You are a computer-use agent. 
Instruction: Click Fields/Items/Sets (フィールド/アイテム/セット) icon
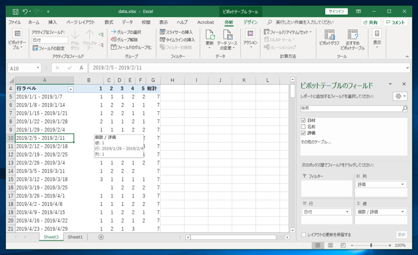coord(266,32)
